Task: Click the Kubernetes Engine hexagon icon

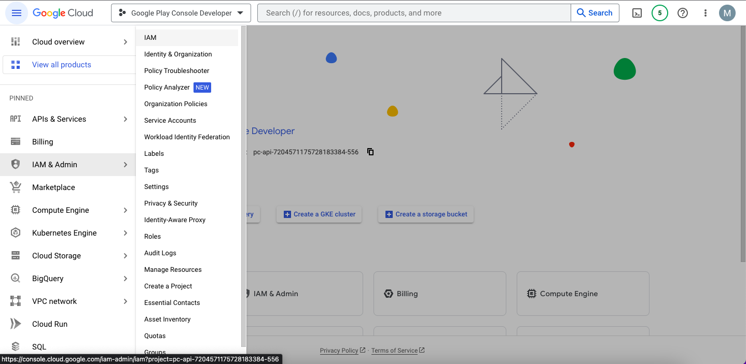Action: (x=16, y=233)
